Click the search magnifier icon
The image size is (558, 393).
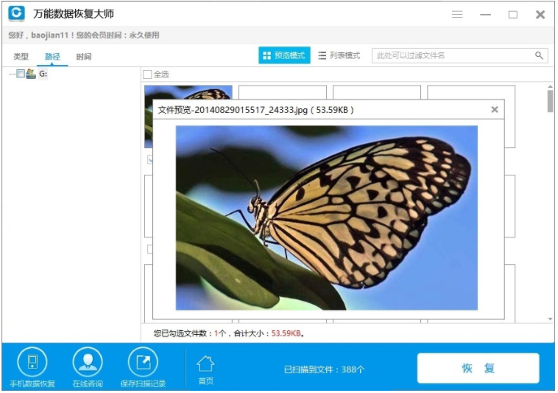pyautogui.click(x=539, y=55)
